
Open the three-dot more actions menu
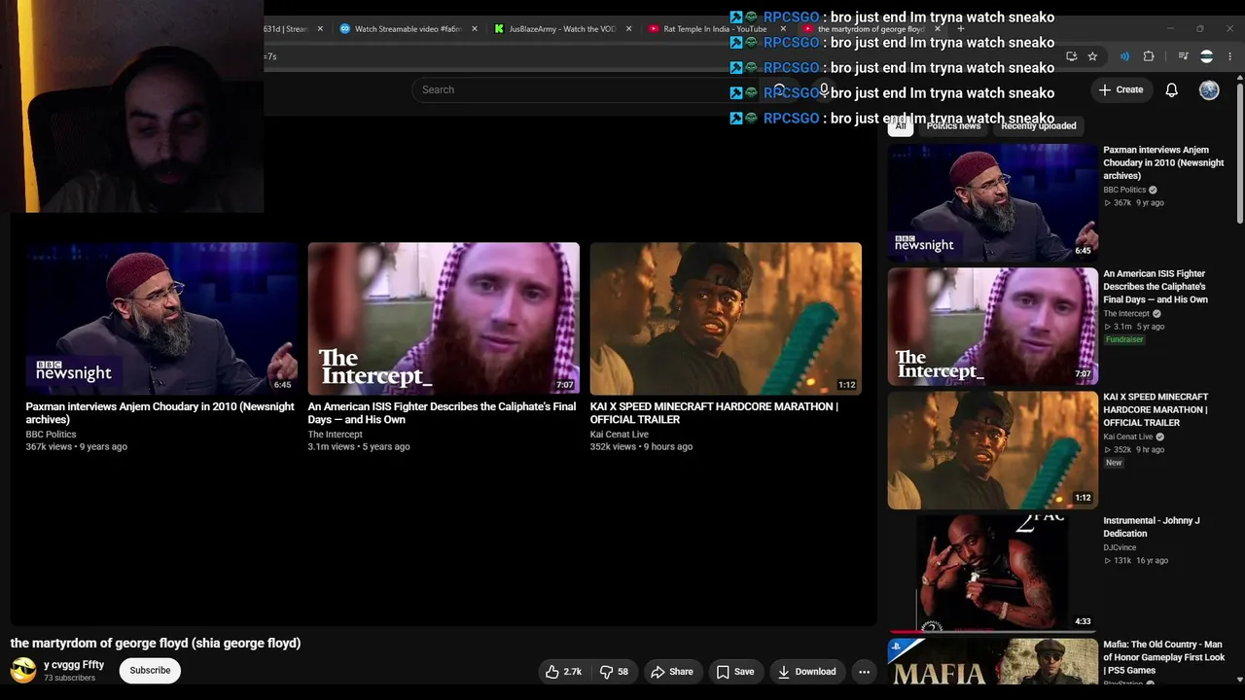[864, 672]
